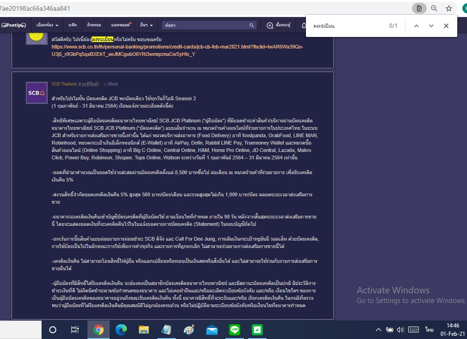Viewport: 467px width, 339px height.
Task: Open the Paint palette taskbar icon
Action: (x=189, y=330)
